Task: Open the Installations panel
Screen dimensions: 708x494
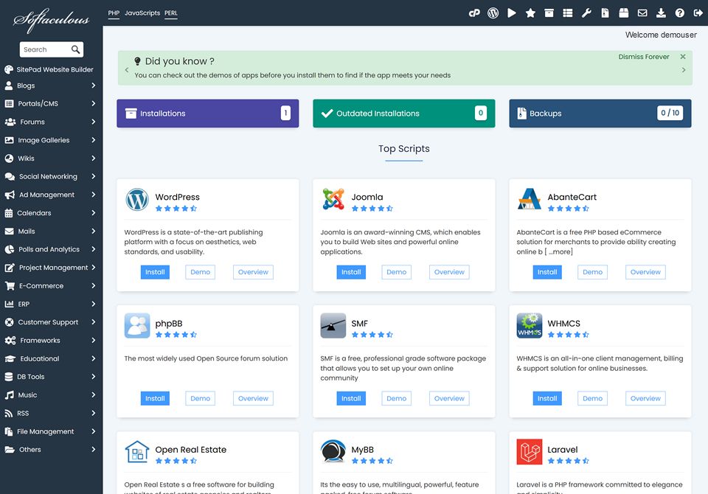Action: tap(208, 114)
